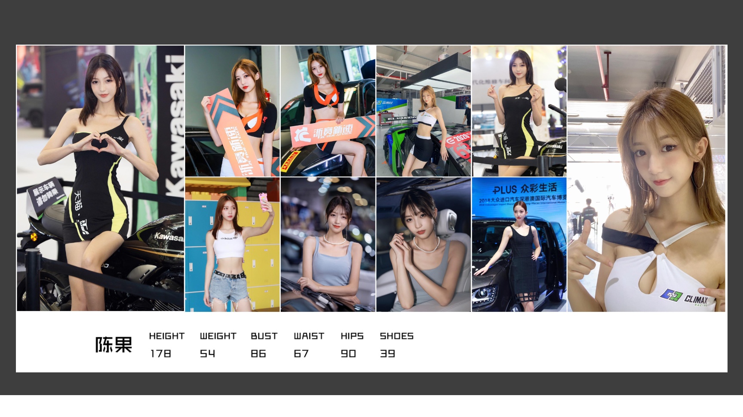Click the weight value 54
Image resolution: width=743 pixels, height=417 pixels.
pyautogui.click(x=207, y=354)
